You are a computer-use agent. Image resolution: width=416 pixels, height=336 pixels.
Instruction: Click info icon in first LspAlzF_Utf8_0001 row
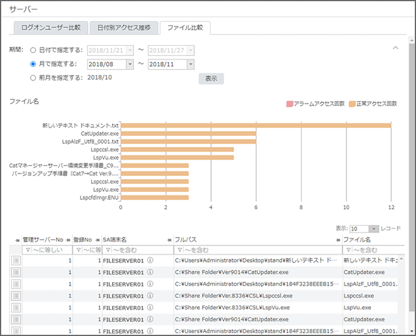coord(150,284)
